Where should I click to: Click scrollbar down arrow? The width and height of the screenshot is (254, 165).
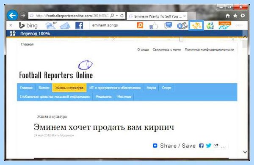click(x=245, y=152)
